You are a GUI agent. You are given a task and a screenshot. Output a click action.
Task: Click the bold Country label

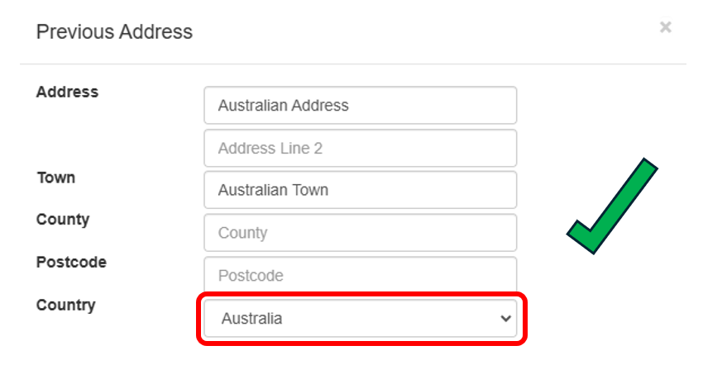coord(65,306)
